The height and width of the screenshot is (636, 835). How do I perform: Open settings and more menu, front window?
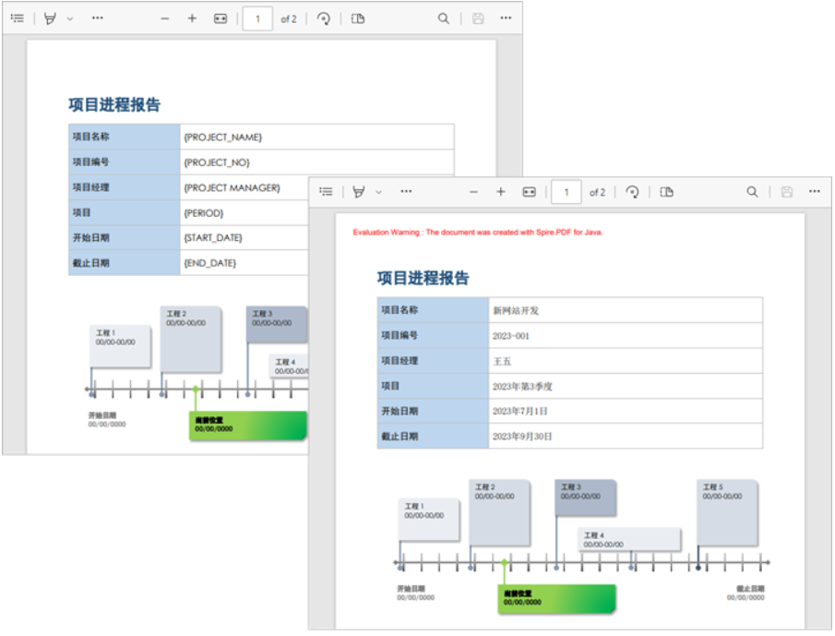(815, 191)
